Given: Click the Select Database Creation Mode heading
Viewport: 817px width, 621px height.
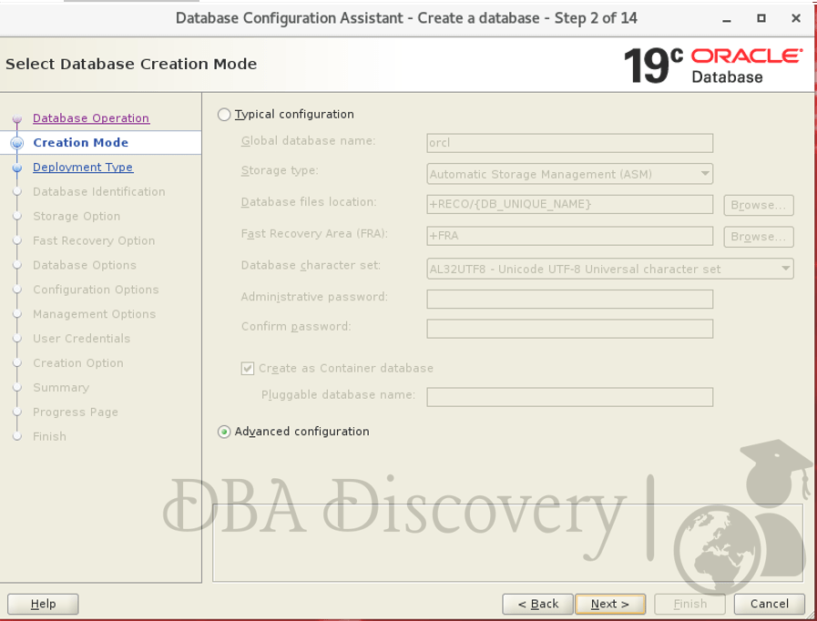Looking at the screenshot, I should (x=131, y=64).
